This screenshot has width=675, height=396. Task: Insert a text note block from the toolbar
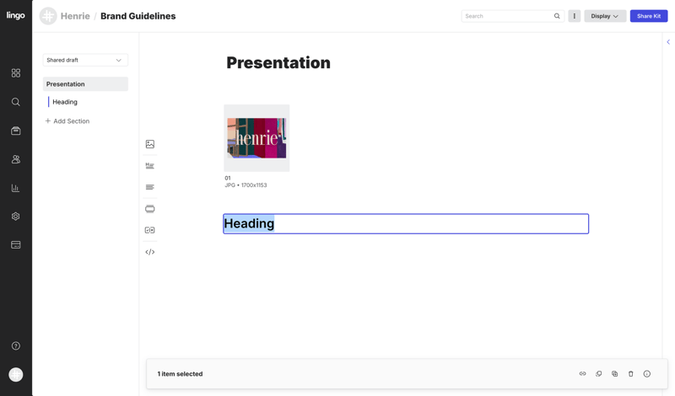(x=150, y=187)
